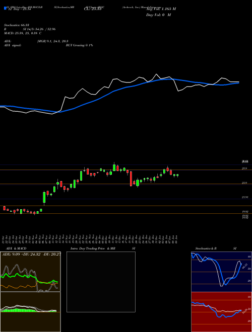Click the navy Stochastics mini chart
252x332 pixels.
tap(221, 272)
